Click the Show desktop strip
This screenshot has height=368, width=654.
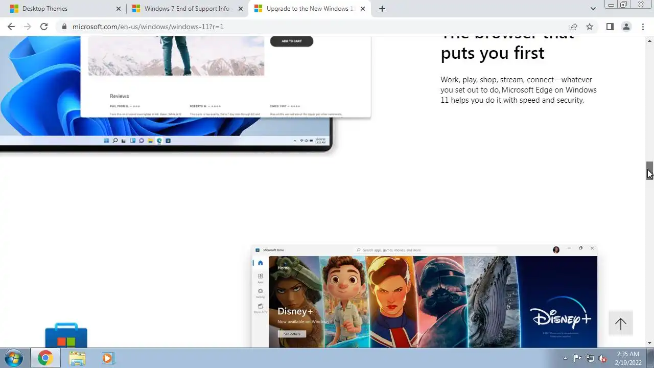[x=650, y=358]
